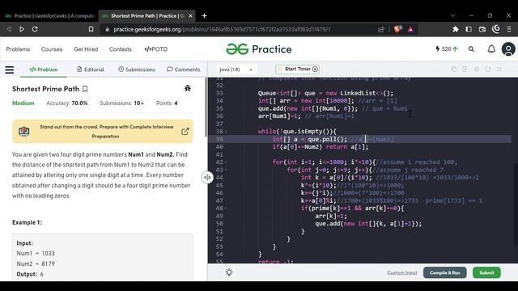Open the notifications bell

[491, 49]
